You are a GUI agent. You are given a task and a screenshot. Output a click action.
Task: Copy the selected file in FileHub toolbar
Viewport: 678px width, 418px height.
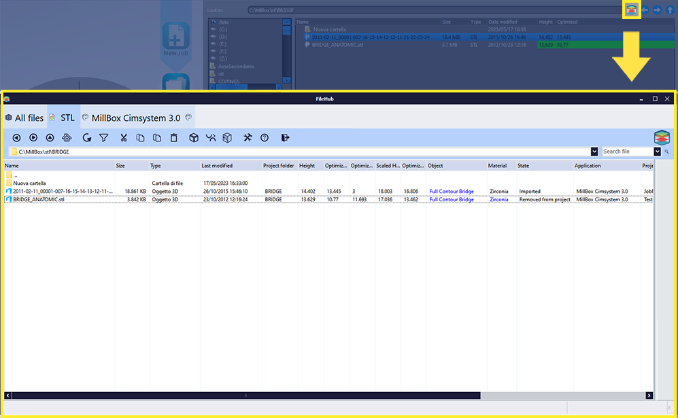click(x=140, y=138)
